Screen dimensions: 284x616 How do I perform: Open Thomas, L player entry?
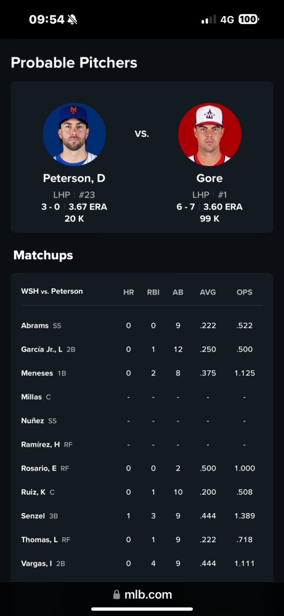pos(46,540)
